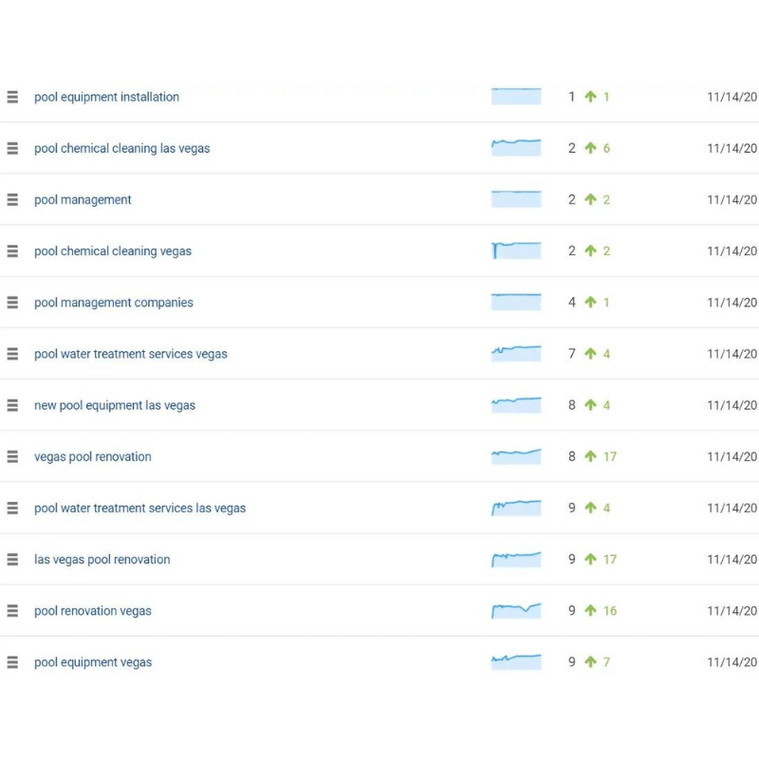View the ranking sparkline for pool renovation vegas
This screenshot has height=759, width=759.
coord(516,610)
